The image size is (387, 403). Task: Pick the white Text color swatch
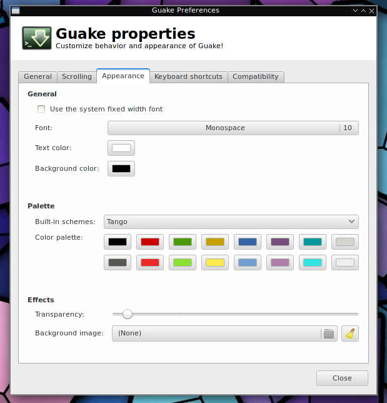tap(121, 148)
